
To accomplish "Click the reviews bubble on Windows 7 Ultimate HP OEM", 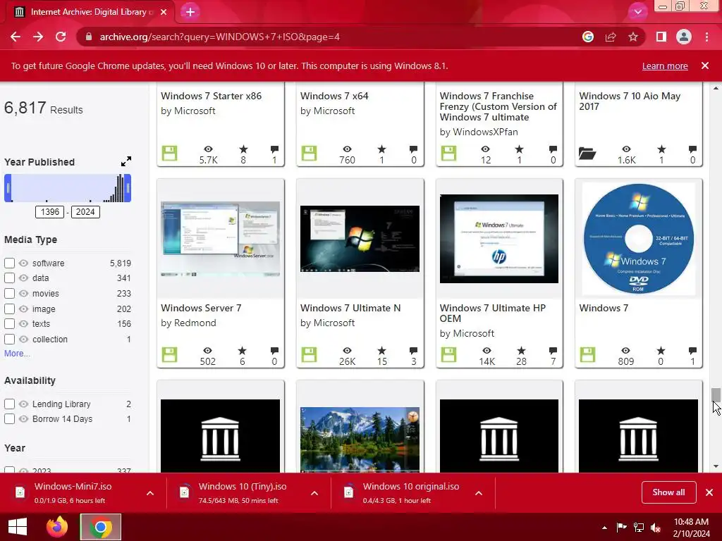I will pos(553,351).
